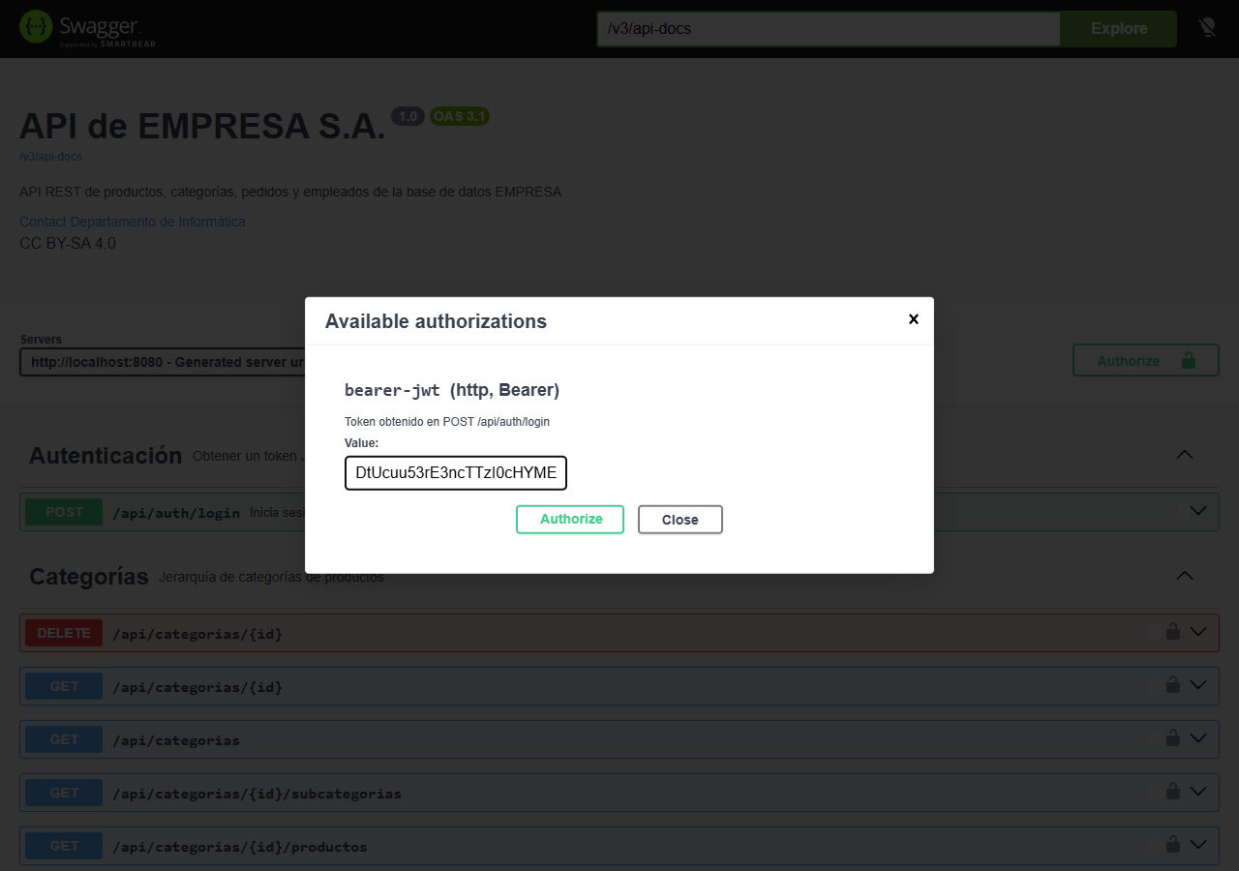Click the lock icon on DELETE /api/categorias/{id}
This screenshot has width=1239, height=871.
[1172, 632]
